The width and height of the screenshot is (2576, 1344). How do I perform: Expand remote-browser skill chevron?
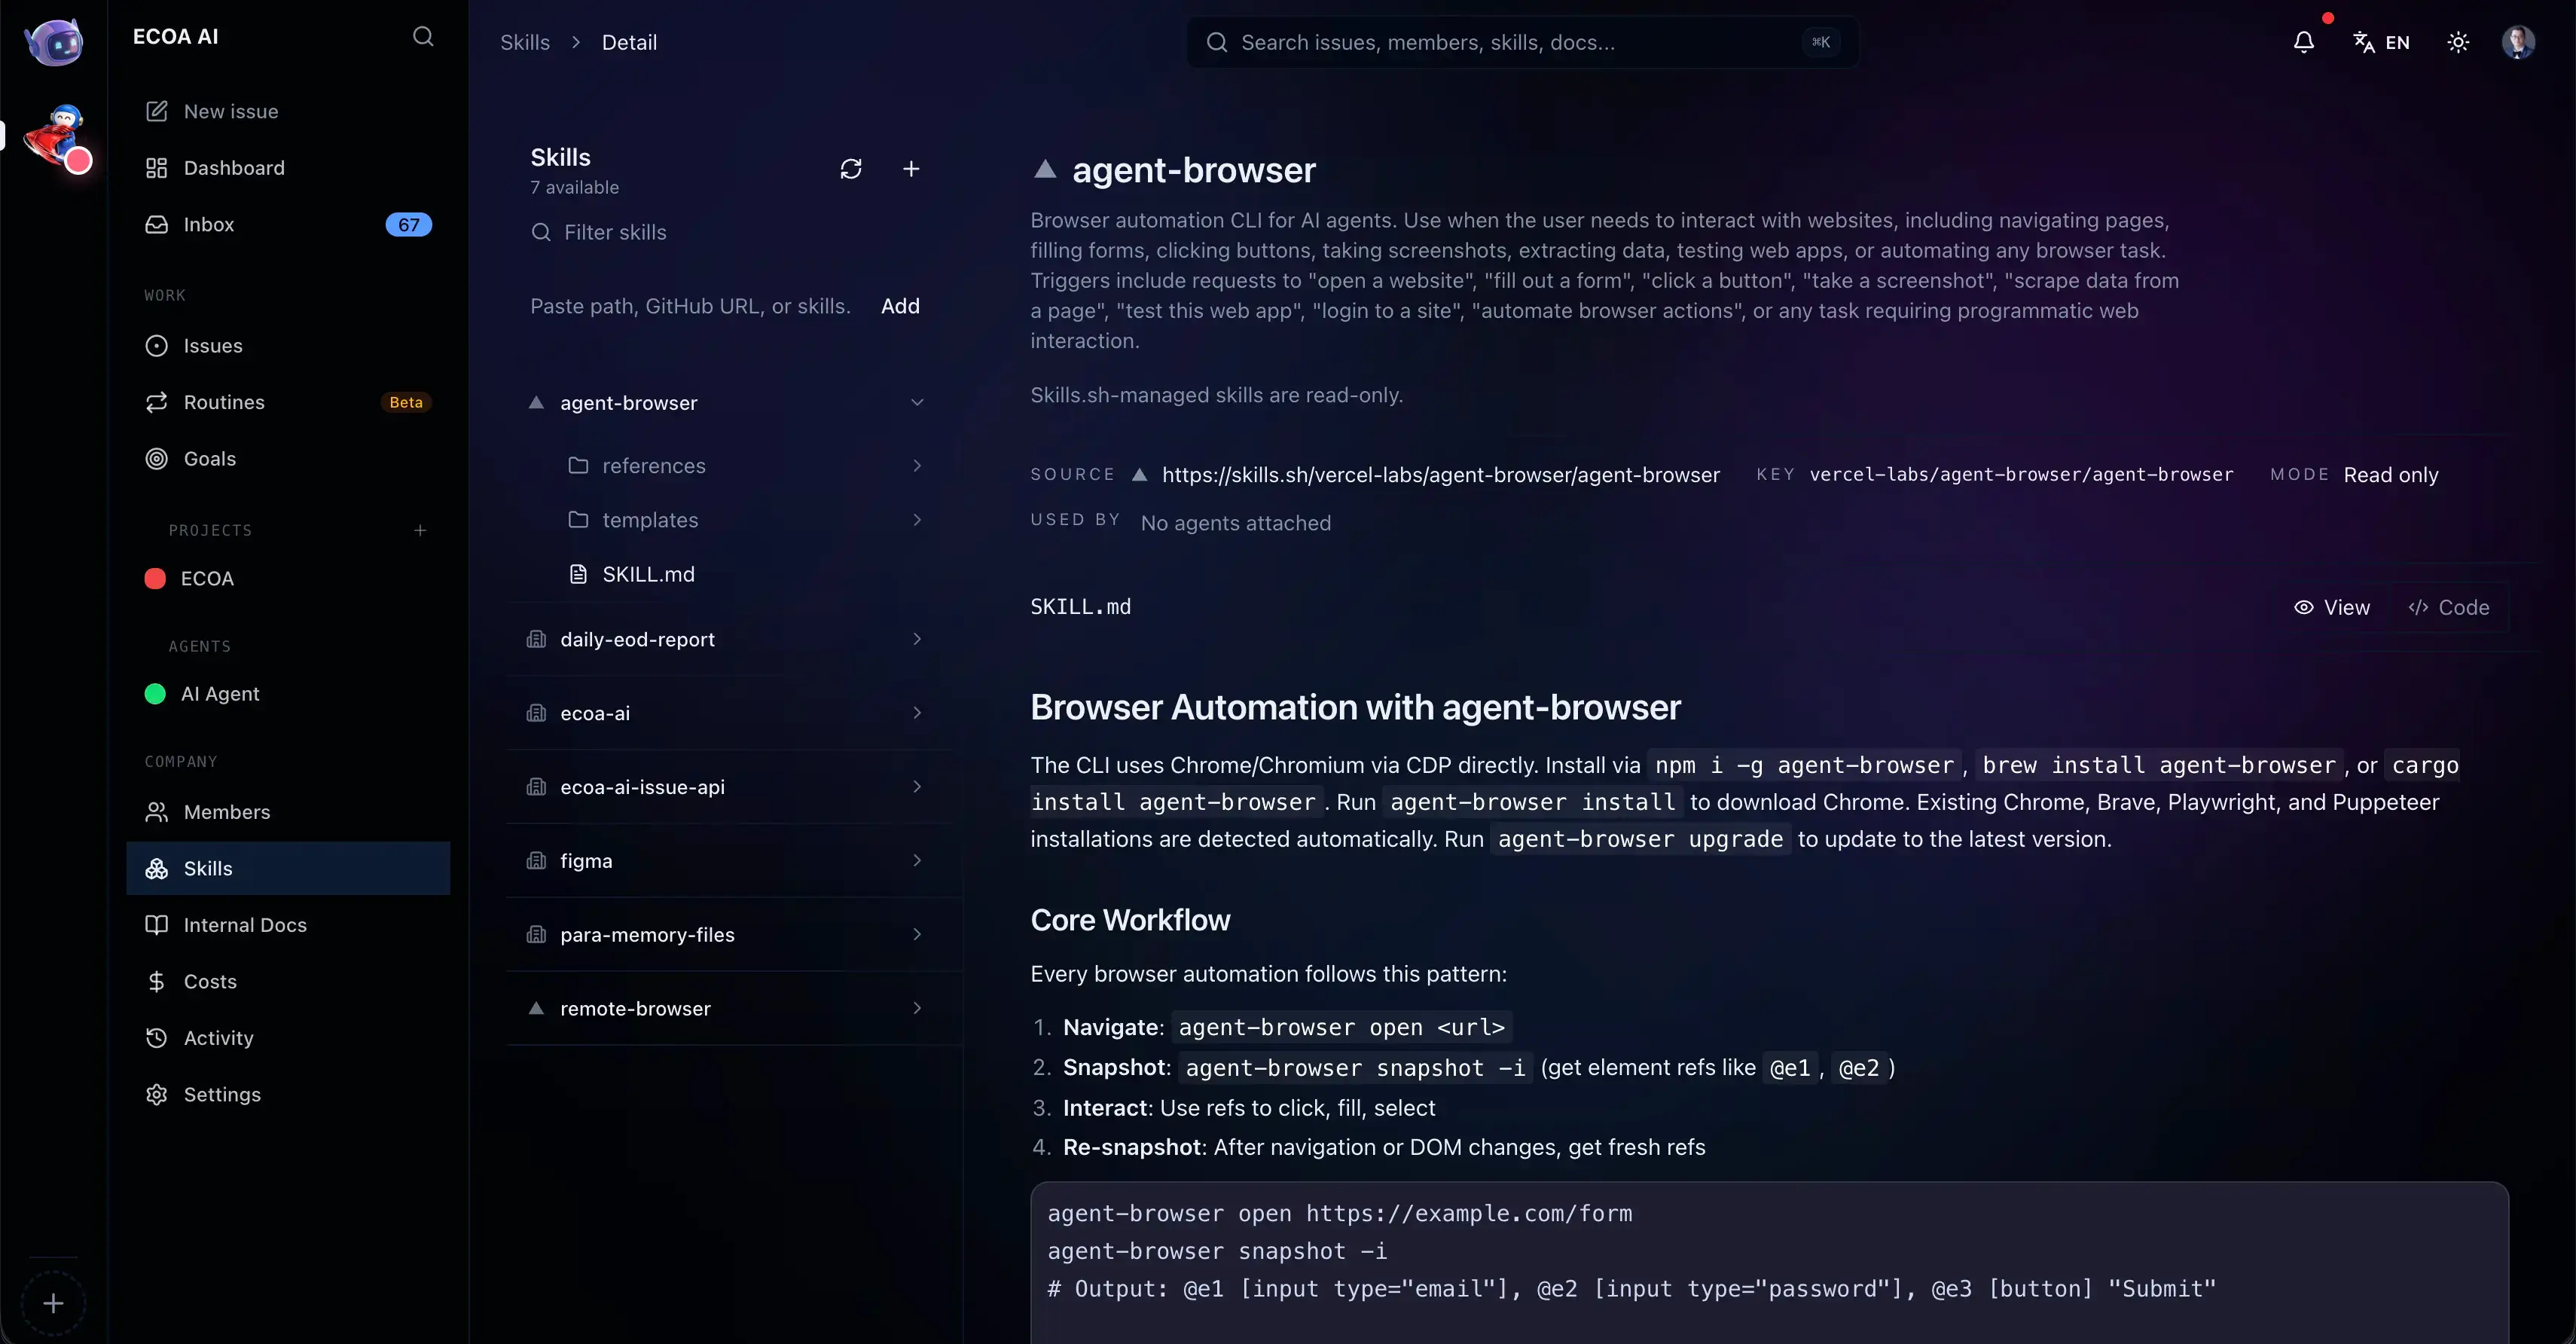[x=917, y=1008]
